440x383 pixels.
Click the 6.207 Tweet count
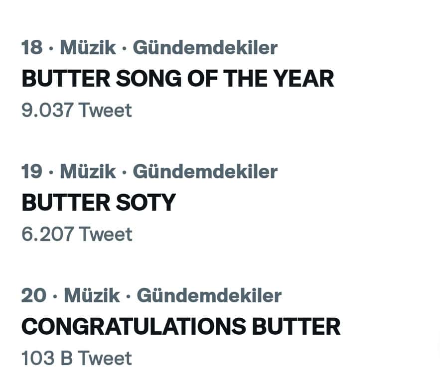77,234
